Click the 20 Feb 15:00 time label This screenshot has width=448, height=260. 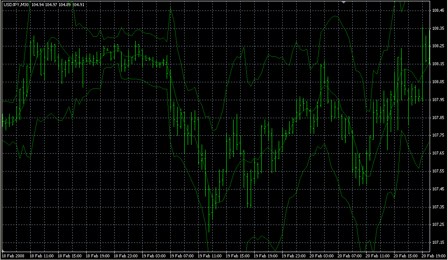click(x=406, y=256)
